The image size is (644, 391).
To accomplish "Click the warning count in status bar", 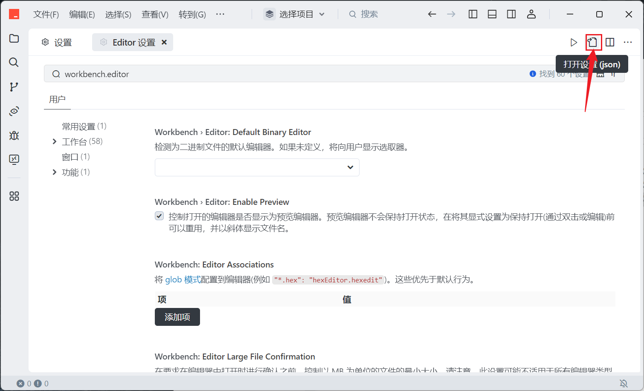I will point(41,383).
